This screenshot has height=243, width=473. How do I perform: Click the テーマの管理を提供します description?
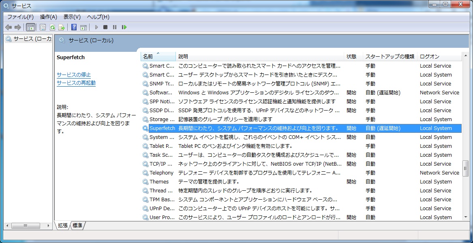coord(209,181)
